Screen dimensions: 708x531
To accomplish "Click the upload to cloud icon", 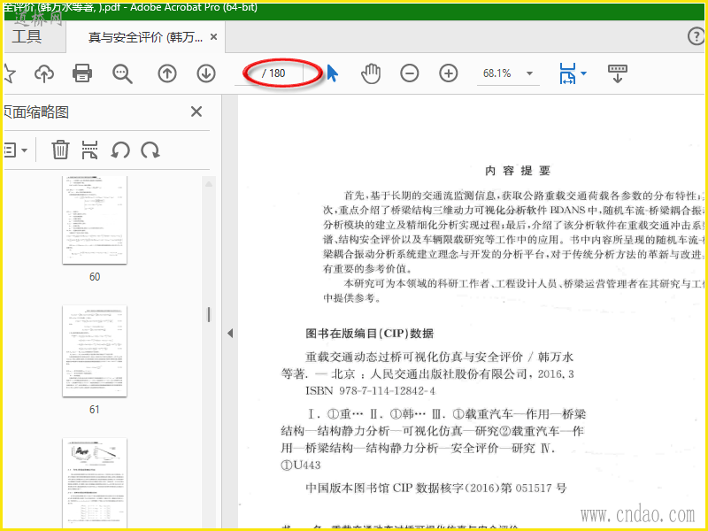I will pyautogui.click(x=43, y=73).
